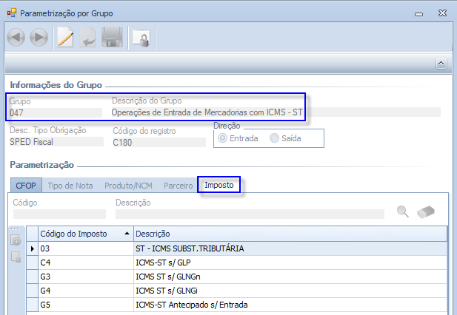The height and width of the screenshot is (315, 457).
Task: Click the floppy disk save icon
Action: click(x=112, y=37)
